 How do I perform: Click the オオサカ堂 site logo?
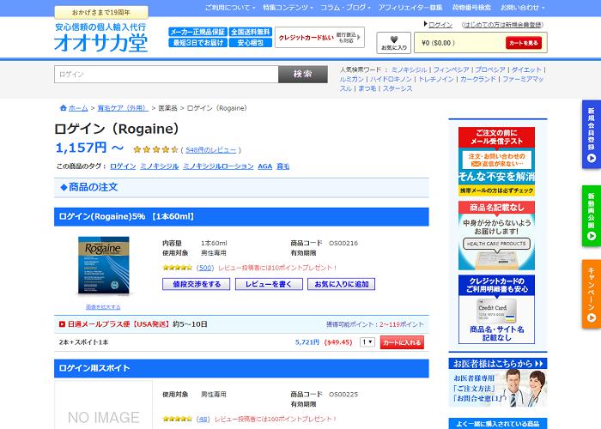[100, 38]
